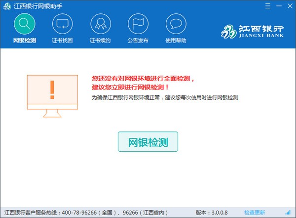296x218 pixels.
Task: Click the signal strength icon in status bar
Action: (x=288, y=213)
